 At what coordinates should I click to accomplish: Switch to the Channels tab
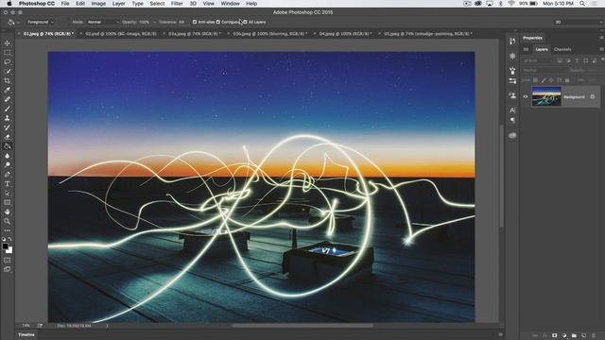click(562, 49)
